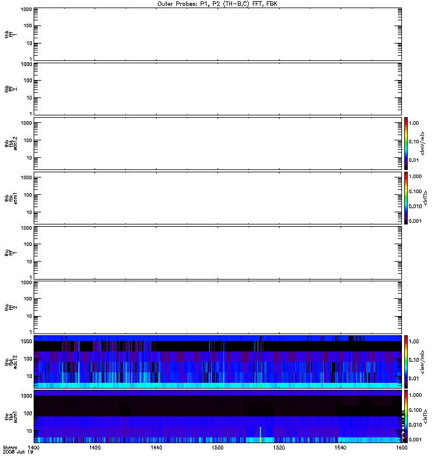Click the thc fbk scm1 colored spectrogram
The height and width of the screenshot is (464, 435).
tap(218, 416)
